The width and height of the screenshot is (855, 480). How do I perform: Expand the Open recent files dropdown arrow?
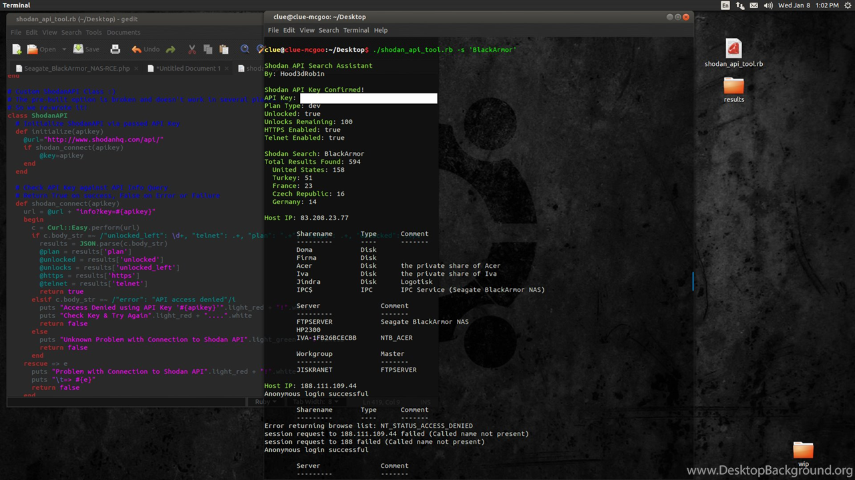tap(64, 49)
